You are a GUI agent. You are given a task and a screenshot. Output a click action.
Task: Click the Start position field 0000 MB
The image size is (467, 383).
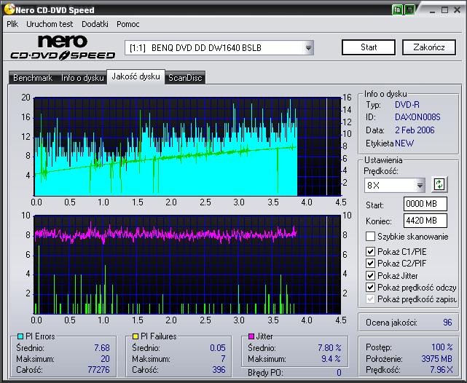coord(425,204)
